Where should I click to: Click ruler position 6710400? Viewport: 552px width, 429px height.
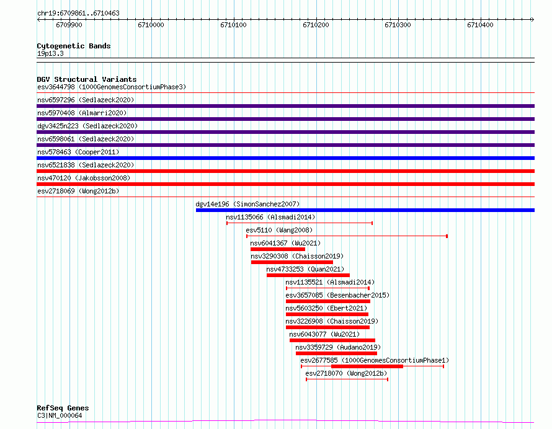click(480, 25)
